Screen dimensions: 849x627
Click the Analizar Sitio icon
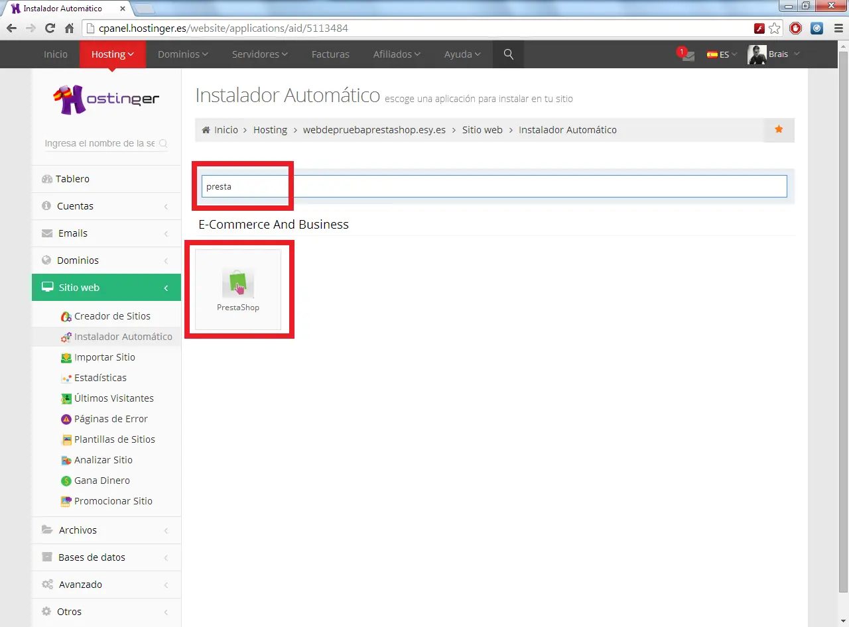tap(66, 460)
